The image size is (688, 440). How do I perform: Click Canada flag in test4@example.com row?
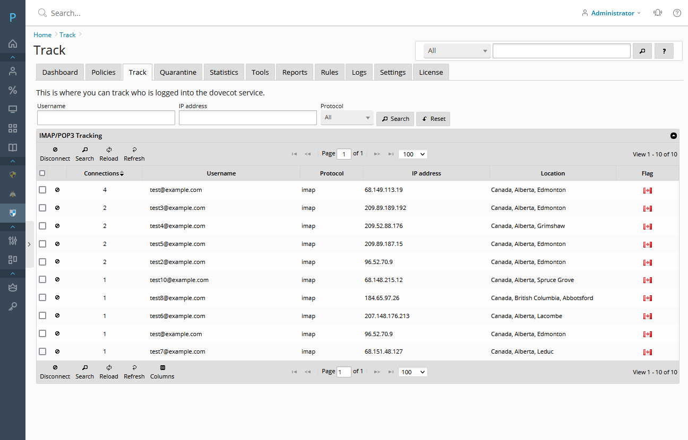coord(647,226)
